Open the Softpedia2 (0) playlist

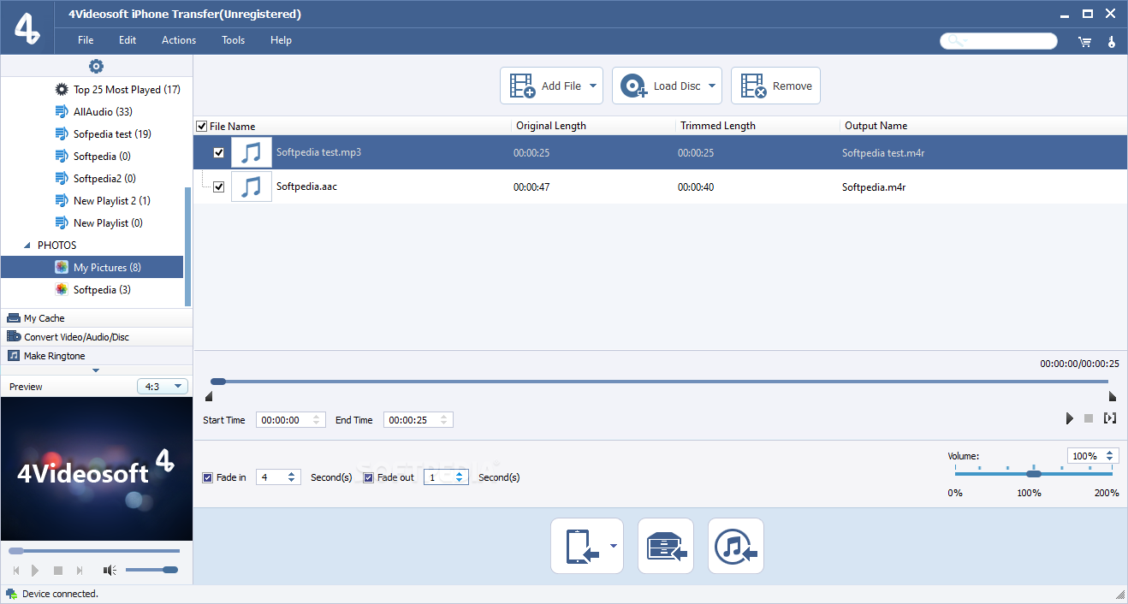point(104,178)
